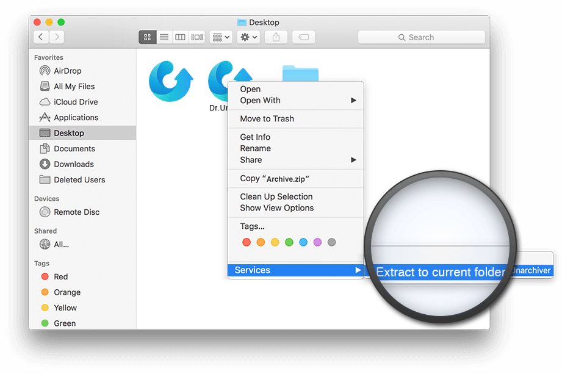Choose Tags... in context menu
The height and width of the screenshot is (374, 562).
pos(295,226)
